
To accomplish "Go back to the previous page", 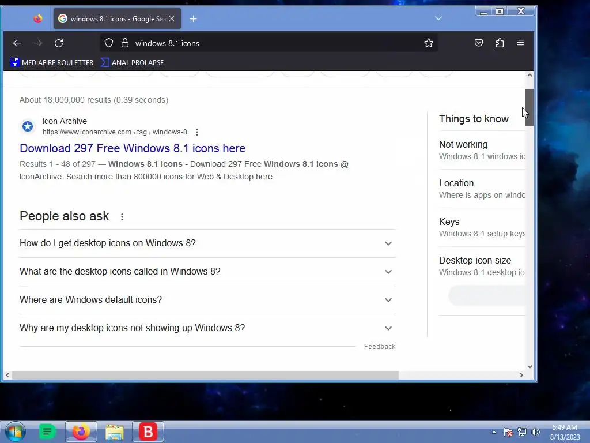I will point(17,43).
